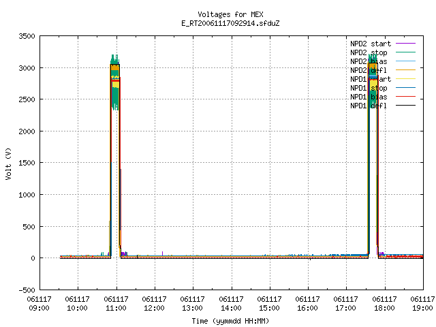Viewport: 436px width, 327px height.
Task: Click the 3500 y-axis tick label
Action: [27, 36]
